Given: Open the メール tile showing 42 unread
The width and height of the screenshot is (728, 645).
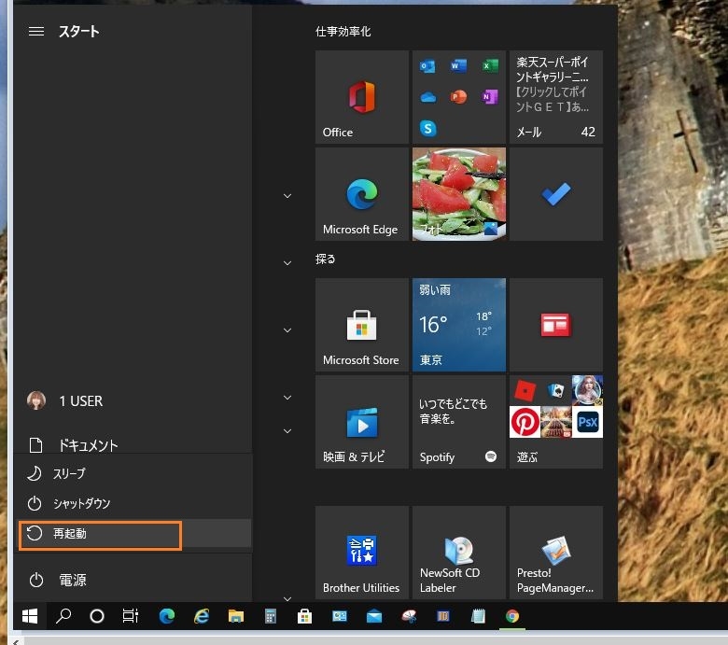Looking at the screenshot, I should click(555, 97).
